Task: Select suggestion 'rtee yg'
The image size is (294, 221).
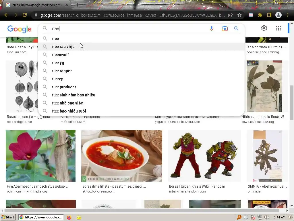Action: click(x=141, y=63)
